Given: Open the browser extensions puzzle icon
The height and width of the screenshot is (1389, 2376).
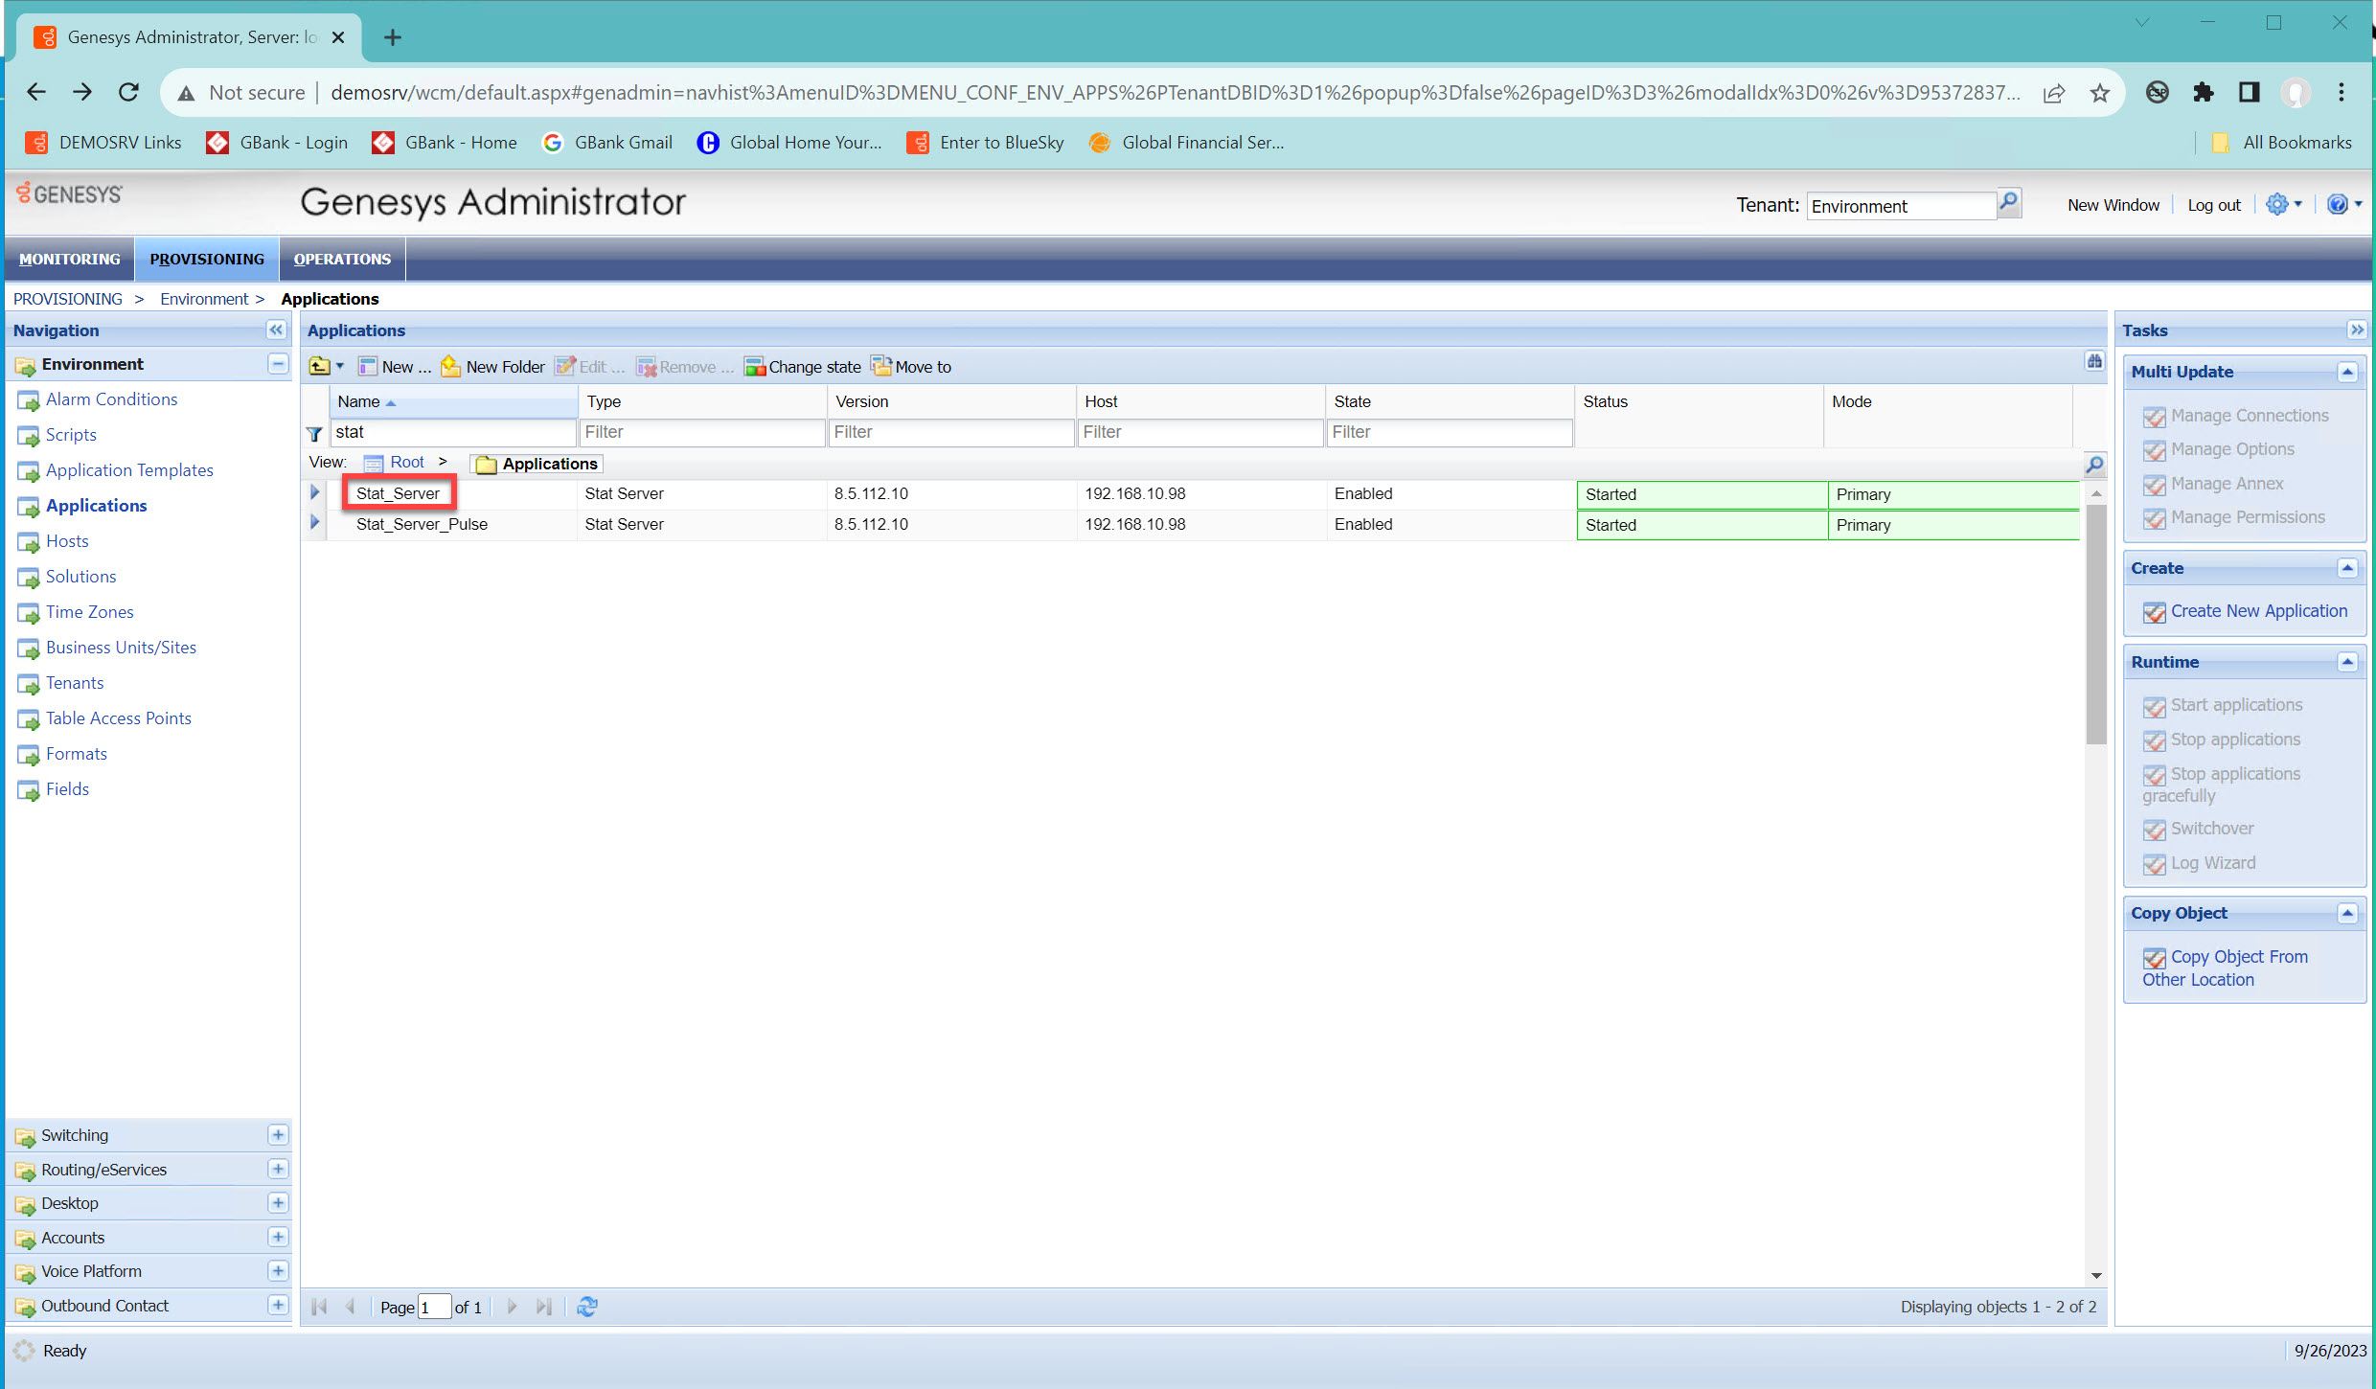Looking at the screenshot, I should 2203,92.
